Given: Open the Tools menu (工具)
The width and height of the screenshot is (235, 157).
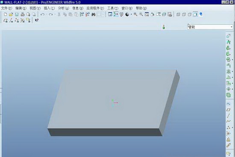Looking at the screenshot, I should tap(113, 8).
